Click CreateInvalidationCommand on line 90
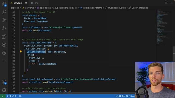The image size is (175, 98). click(77, 79)
